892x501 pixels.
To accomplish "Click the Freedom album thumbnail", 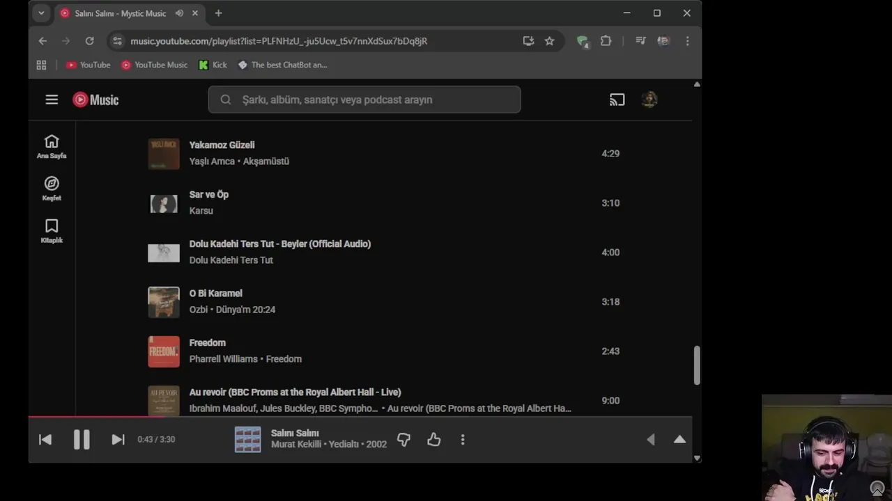I will pos(164,351).
